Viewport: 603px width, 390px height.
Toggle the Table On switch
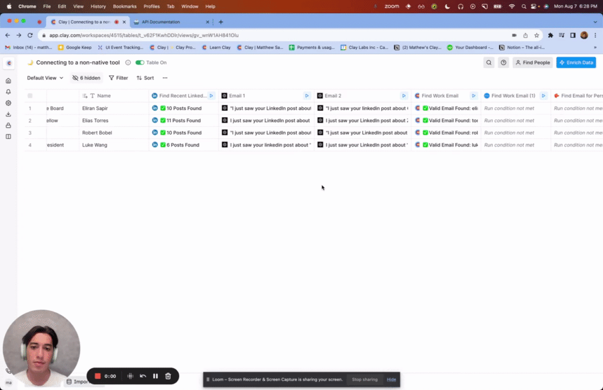click(x=140, y=62)
